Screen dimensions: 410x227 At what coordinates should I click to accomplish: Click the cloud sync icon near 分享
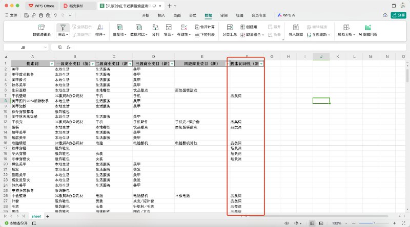(x=385, y=15)
